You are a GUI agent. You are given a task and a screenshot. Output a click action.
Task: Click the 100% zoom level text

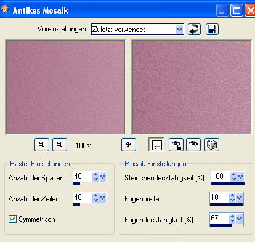pos(83,146)
